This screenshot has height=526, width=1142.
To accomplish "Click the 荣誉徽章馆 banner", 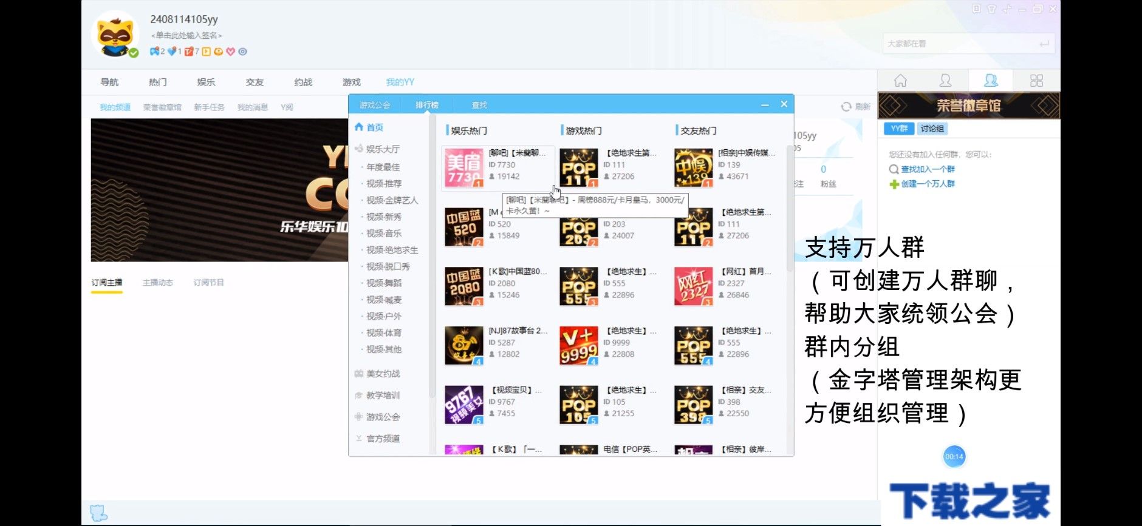I will pos(969,106).
